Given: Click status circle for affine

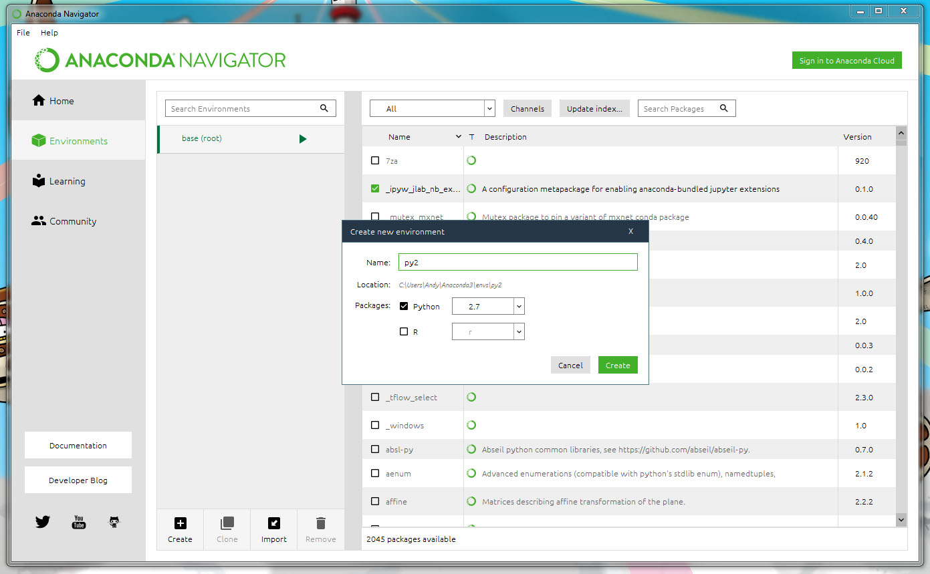Looking at the screenshot, I should pos(471,501).
